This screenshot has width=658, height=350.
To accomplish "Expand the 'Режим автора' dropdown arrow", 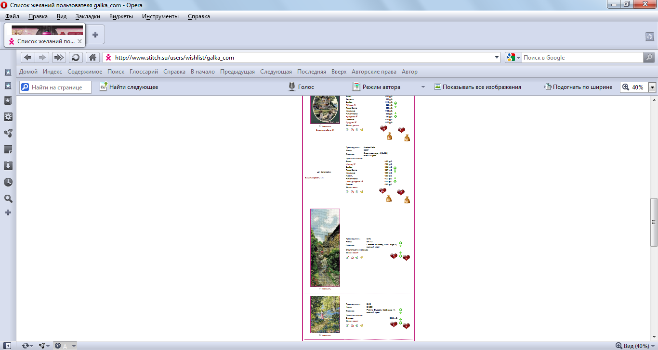I will [423, 87].
